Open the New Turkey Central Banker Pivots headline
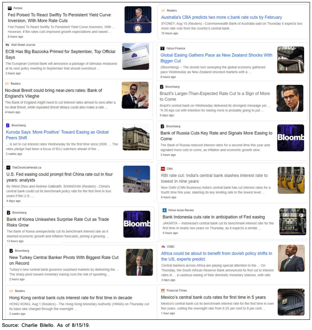The image size is (312, 330). [64, 260]
